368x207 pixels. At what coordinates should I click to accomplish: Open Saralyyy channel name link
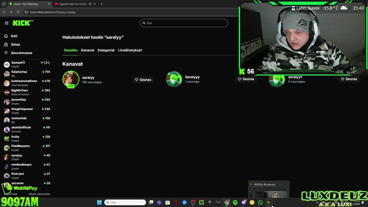(x=192, y=77)
